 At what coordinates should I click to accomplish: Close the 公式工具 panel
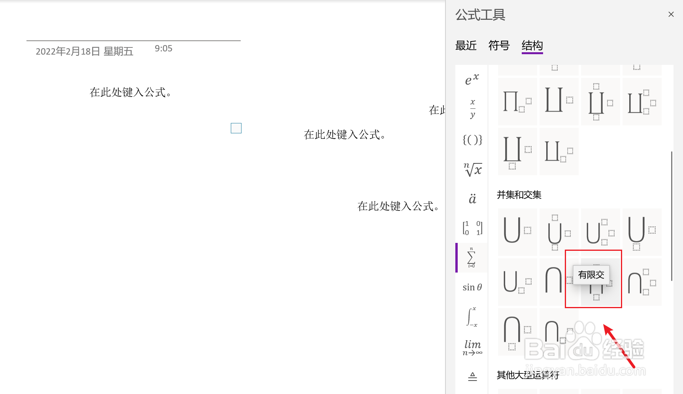(x=671, y=14)
